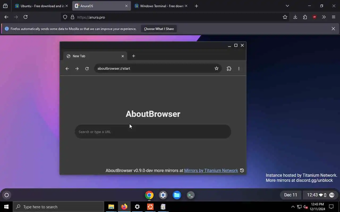The width and height of the screenshot is (340, 212).
Task: Close the Ubuntu Firefox tab
Action: coord(66,6)
